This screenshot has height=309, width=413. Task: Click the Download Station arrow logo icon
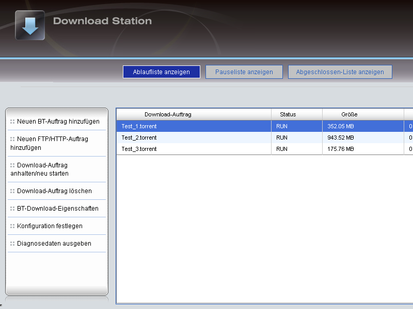click(30, 25)
